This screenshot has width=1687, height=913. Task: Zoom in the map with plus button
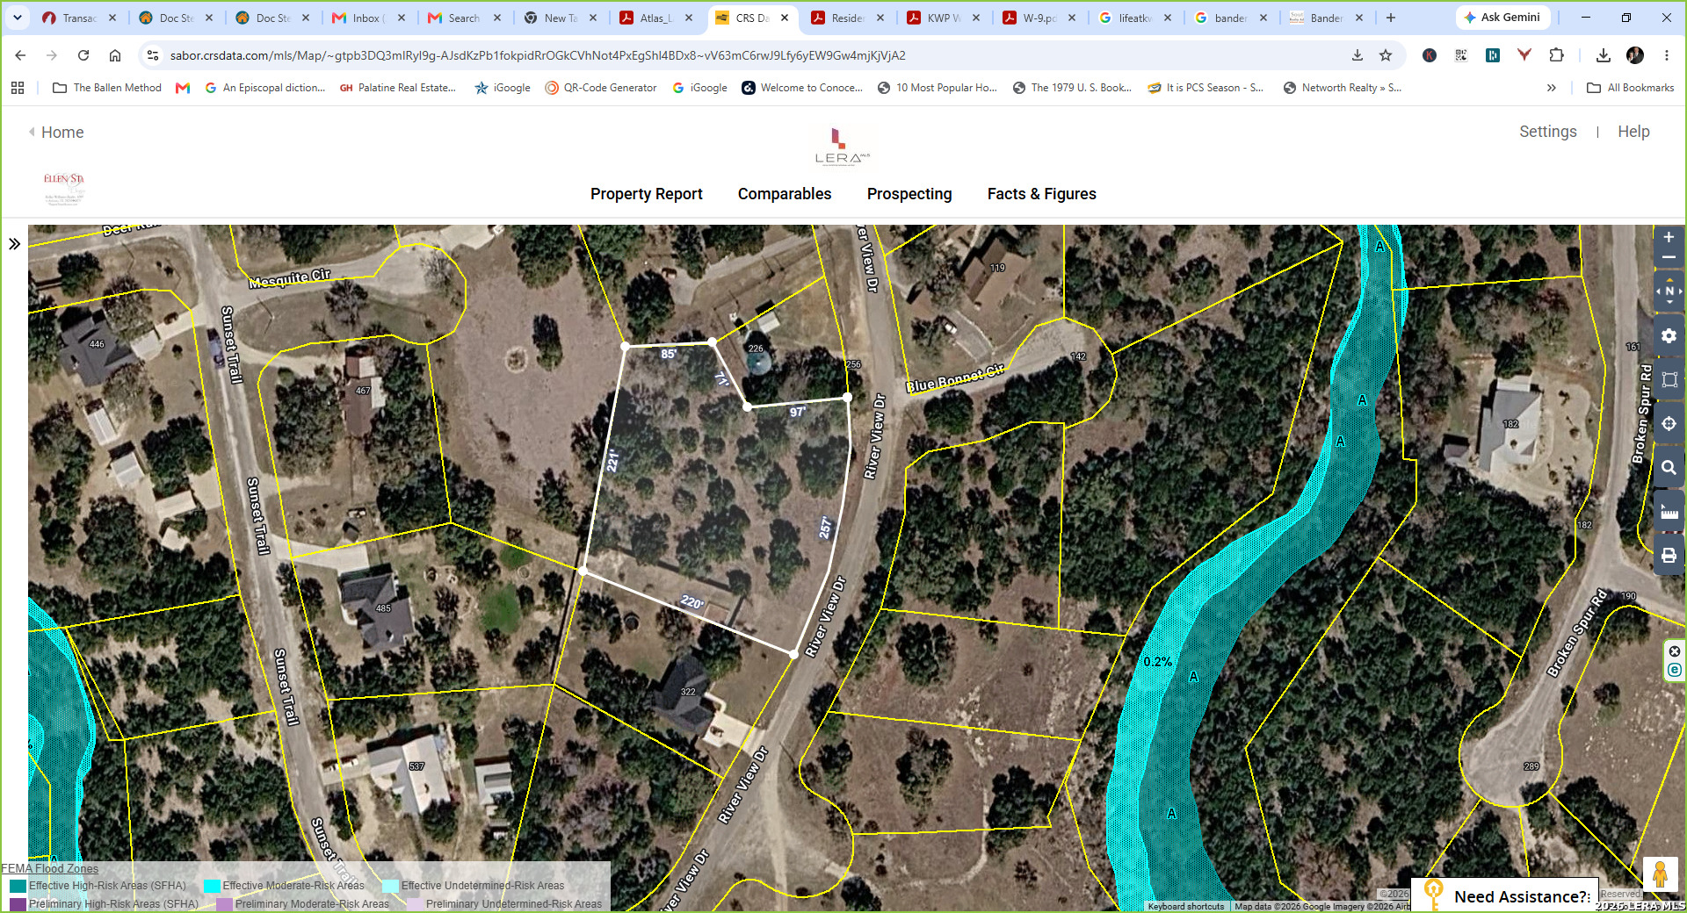(x=1669, y=237)
